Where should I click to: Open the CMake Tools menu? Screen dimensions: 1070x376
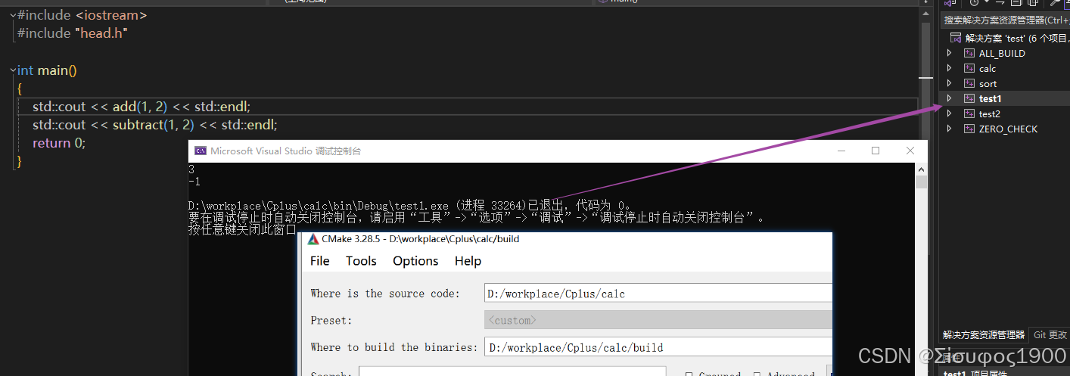[361, 261]
